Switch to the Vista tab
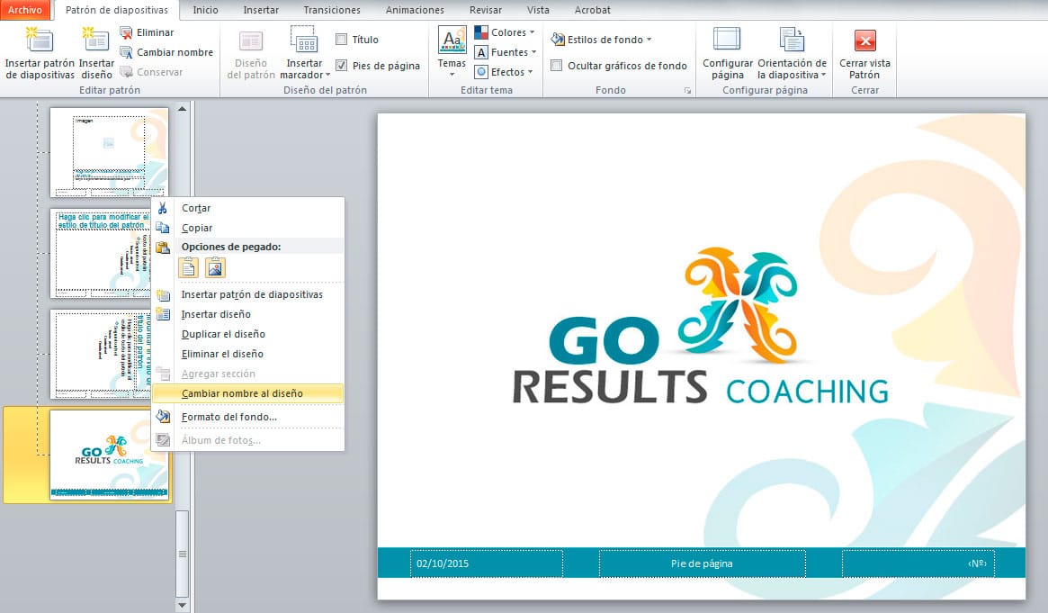 pyautogui.click(x=538, y=10)
